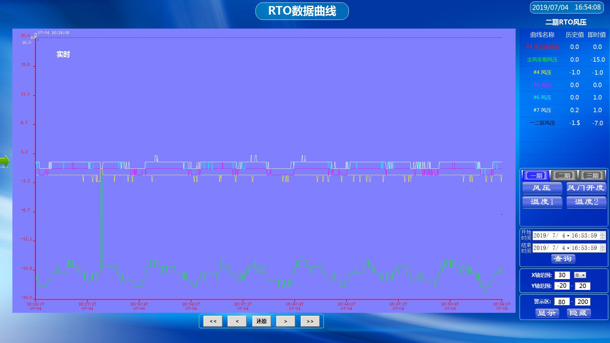
Task: Step back with the single < button
Action: tap(237, 321)
